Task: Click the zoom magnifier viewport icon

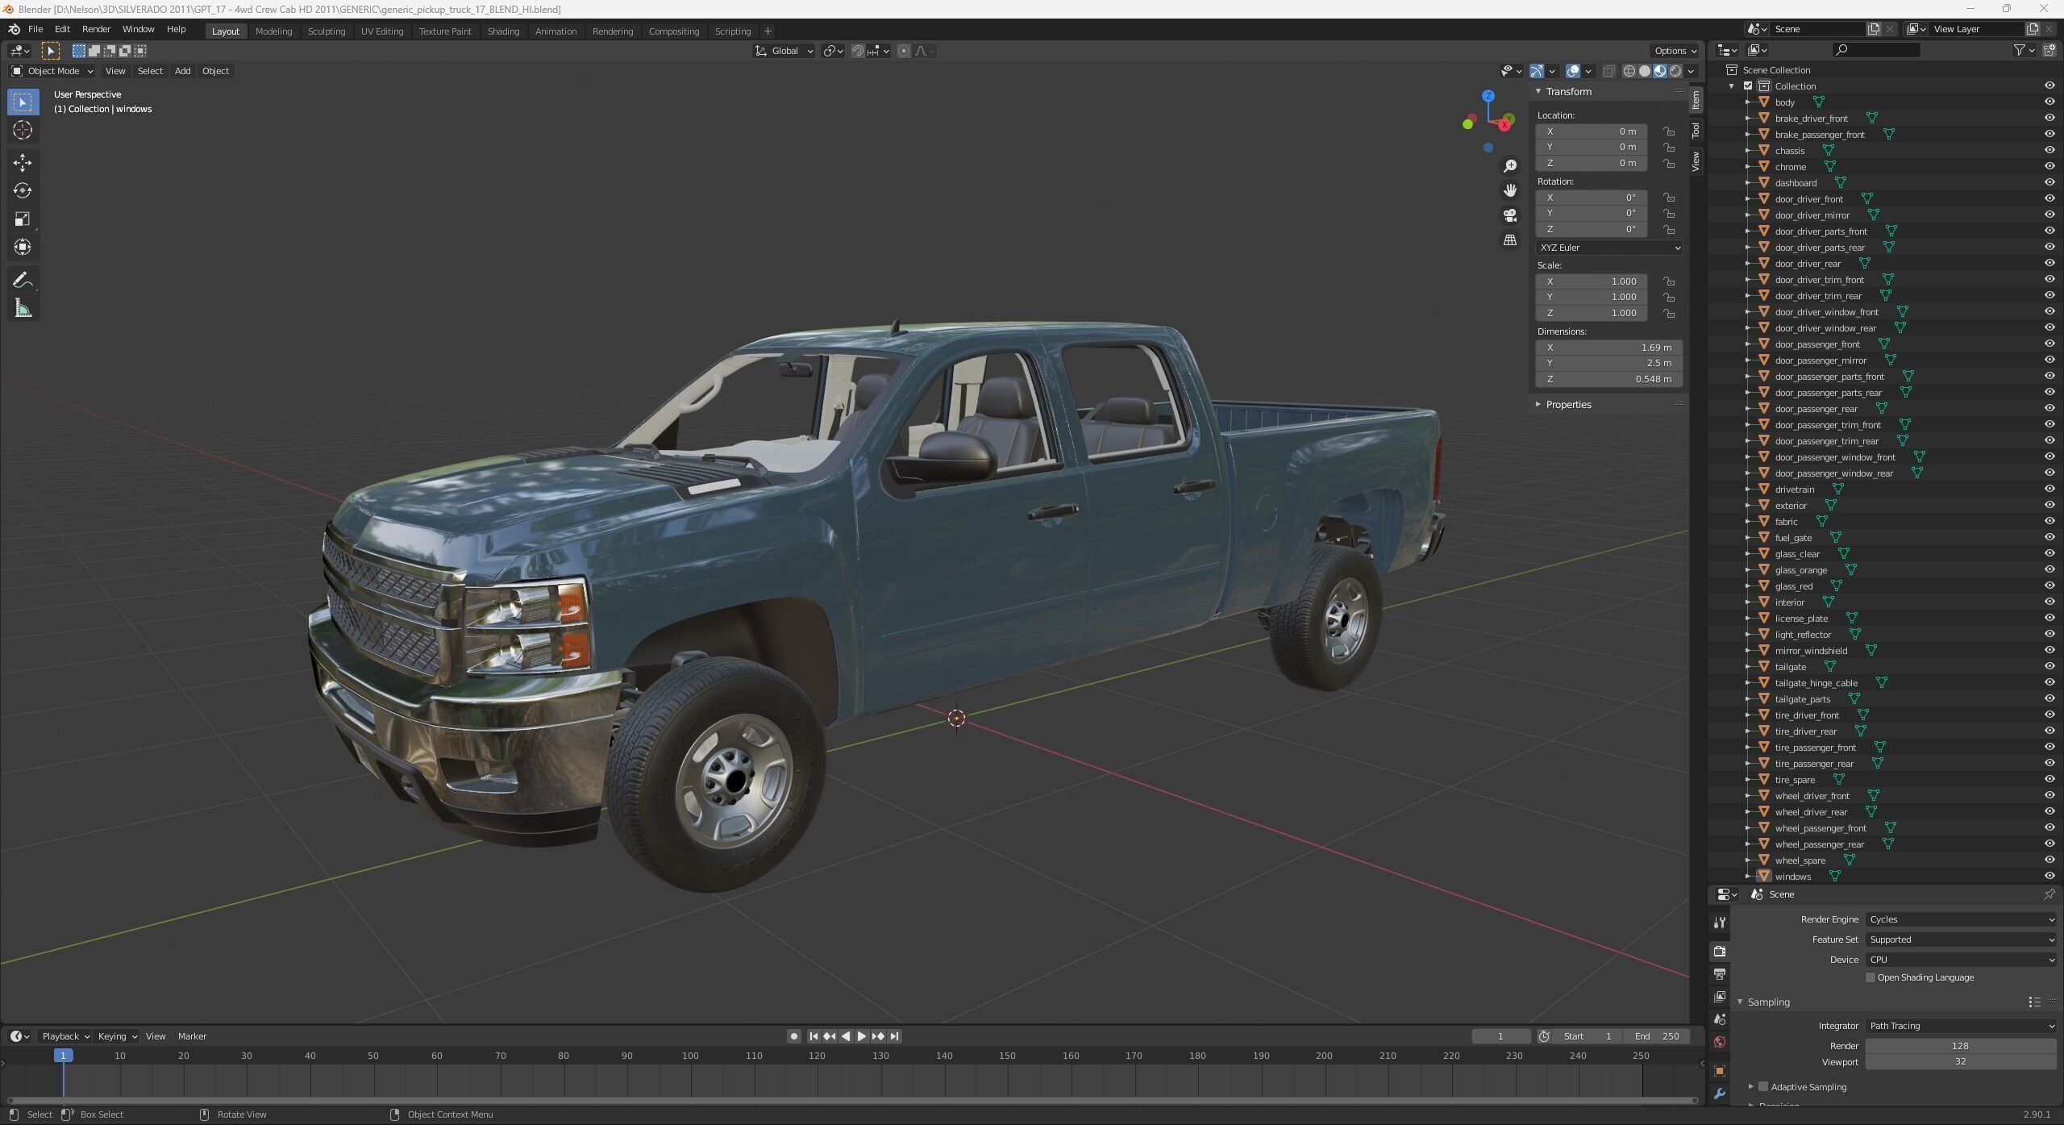Action: (x=1510, y=166)
